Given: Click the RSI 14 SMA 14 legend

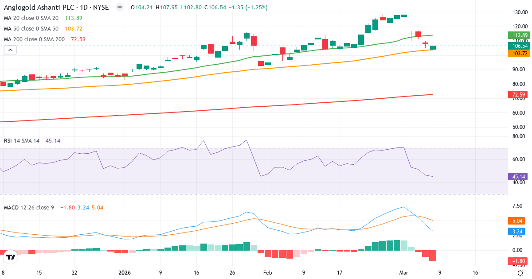Looking at the screenshot, I should (x=22, y=140).
